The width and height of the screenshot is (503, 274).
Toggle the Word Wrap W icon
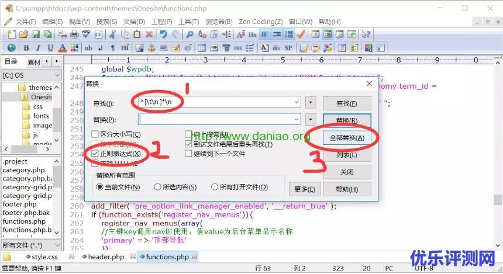coord(264,34)
